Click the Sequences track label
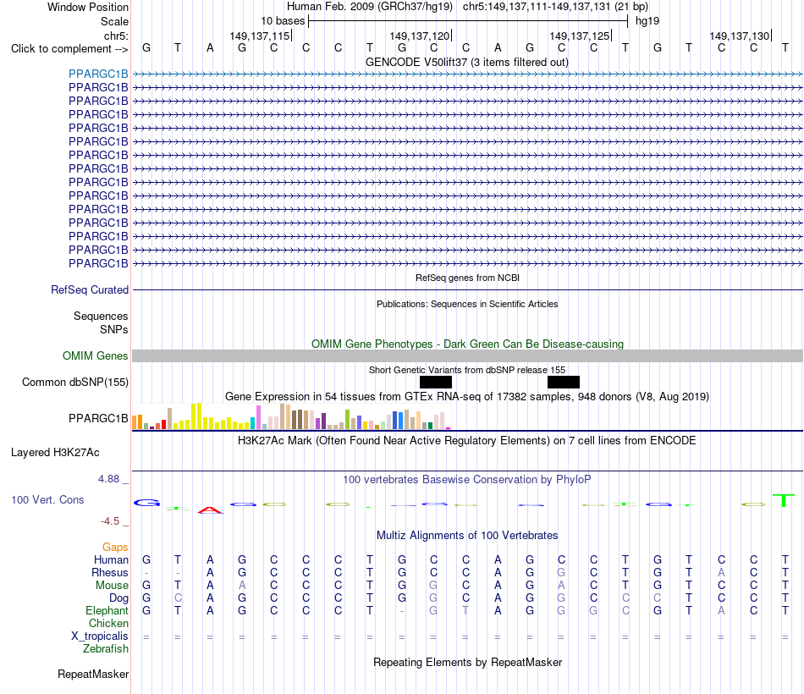 101,316
